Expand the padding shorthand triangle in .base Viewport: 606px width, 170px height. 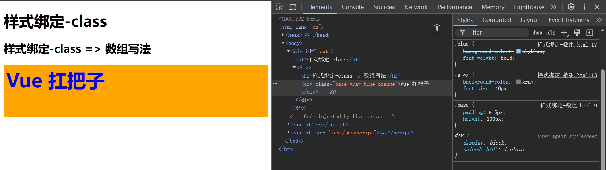pyautogui.click(x=490, y=112)
